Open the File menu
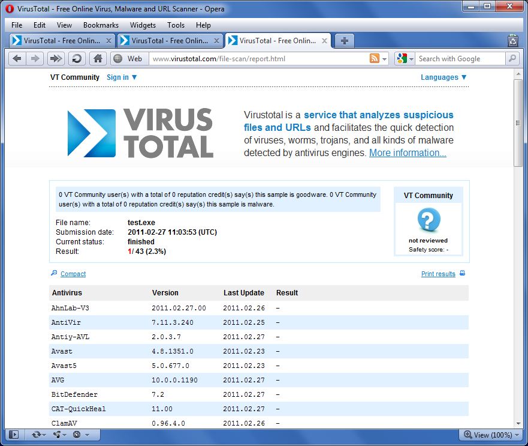The image size is (528, 446). click(17, 25)
